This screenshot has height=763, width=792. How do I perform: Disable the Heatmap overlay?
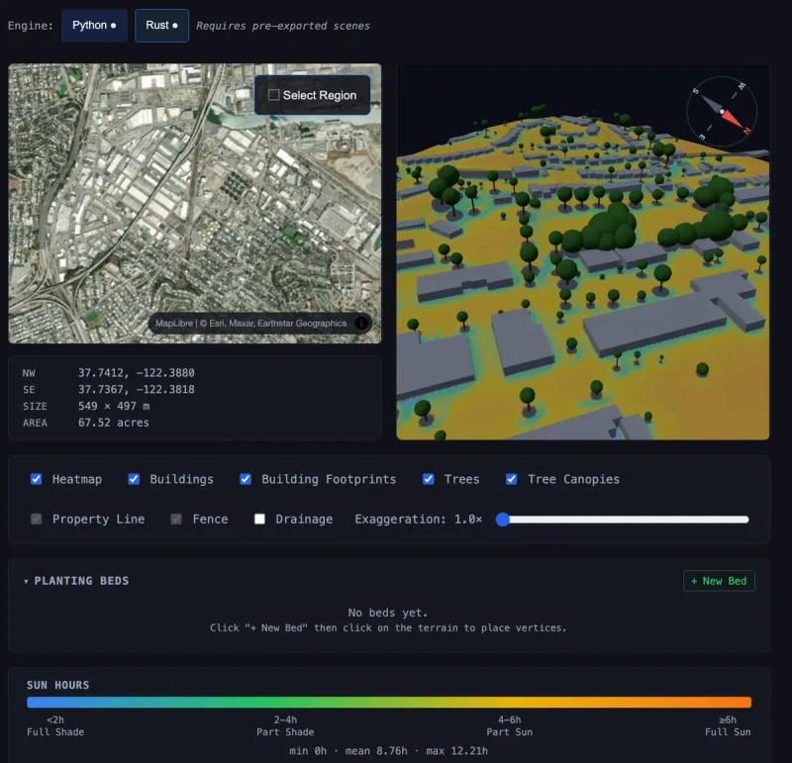37,479
